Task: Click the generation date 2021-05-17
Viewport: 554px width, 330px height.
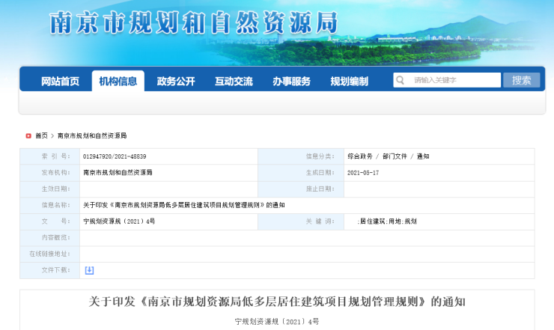Action: point(364,173)
